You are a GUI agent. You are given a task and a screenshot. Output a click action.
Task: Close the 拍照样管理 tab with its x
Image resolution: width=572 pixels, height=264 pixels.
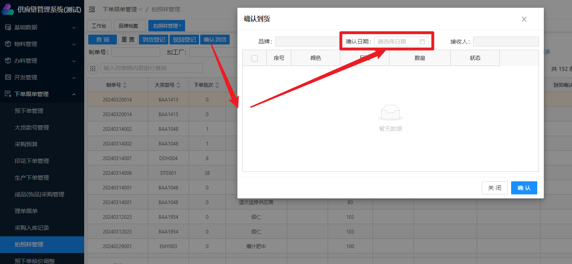(x=180, y=25)
